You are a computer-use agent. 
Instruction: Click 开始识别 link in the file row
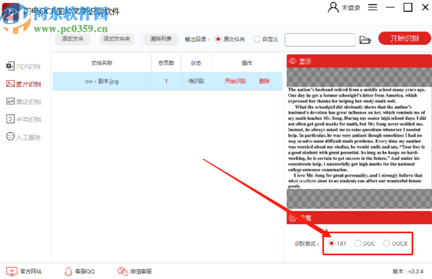[x=235, y=81]
